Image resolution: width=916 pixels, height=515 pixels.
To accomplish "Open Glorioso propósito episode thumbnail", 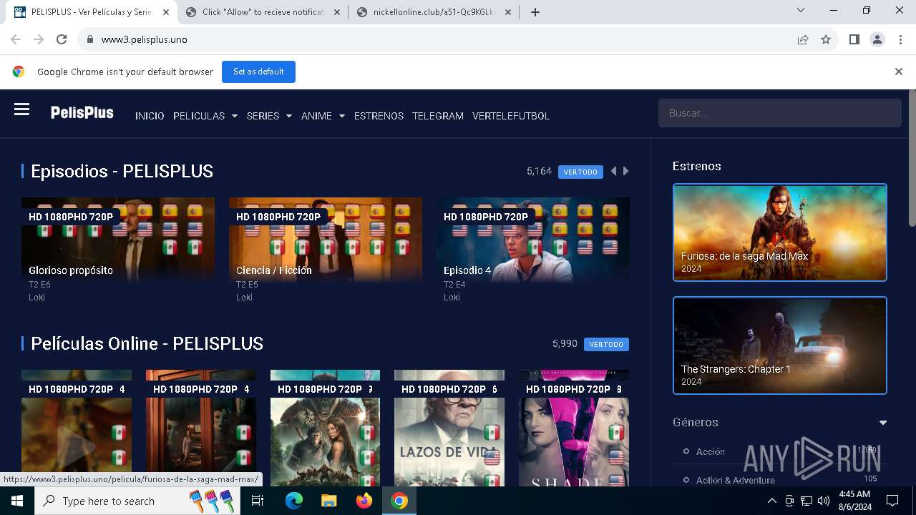I will pyautogui.click(x=118, y=240).
